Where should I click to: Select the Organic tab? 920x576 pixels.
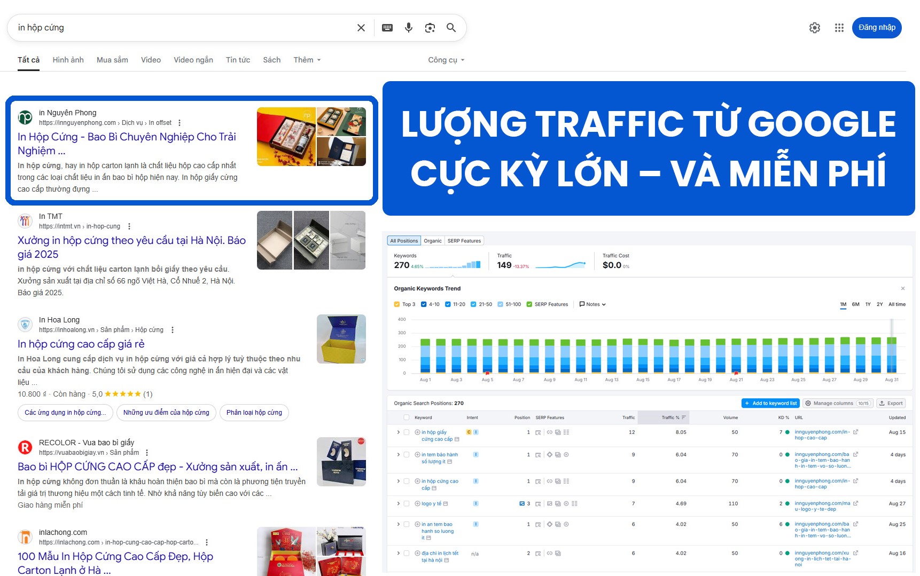coord(433,241)
